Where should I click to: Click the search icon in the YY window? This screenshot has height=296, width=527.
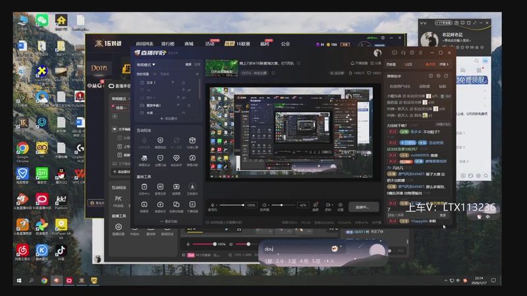(476, 61)
